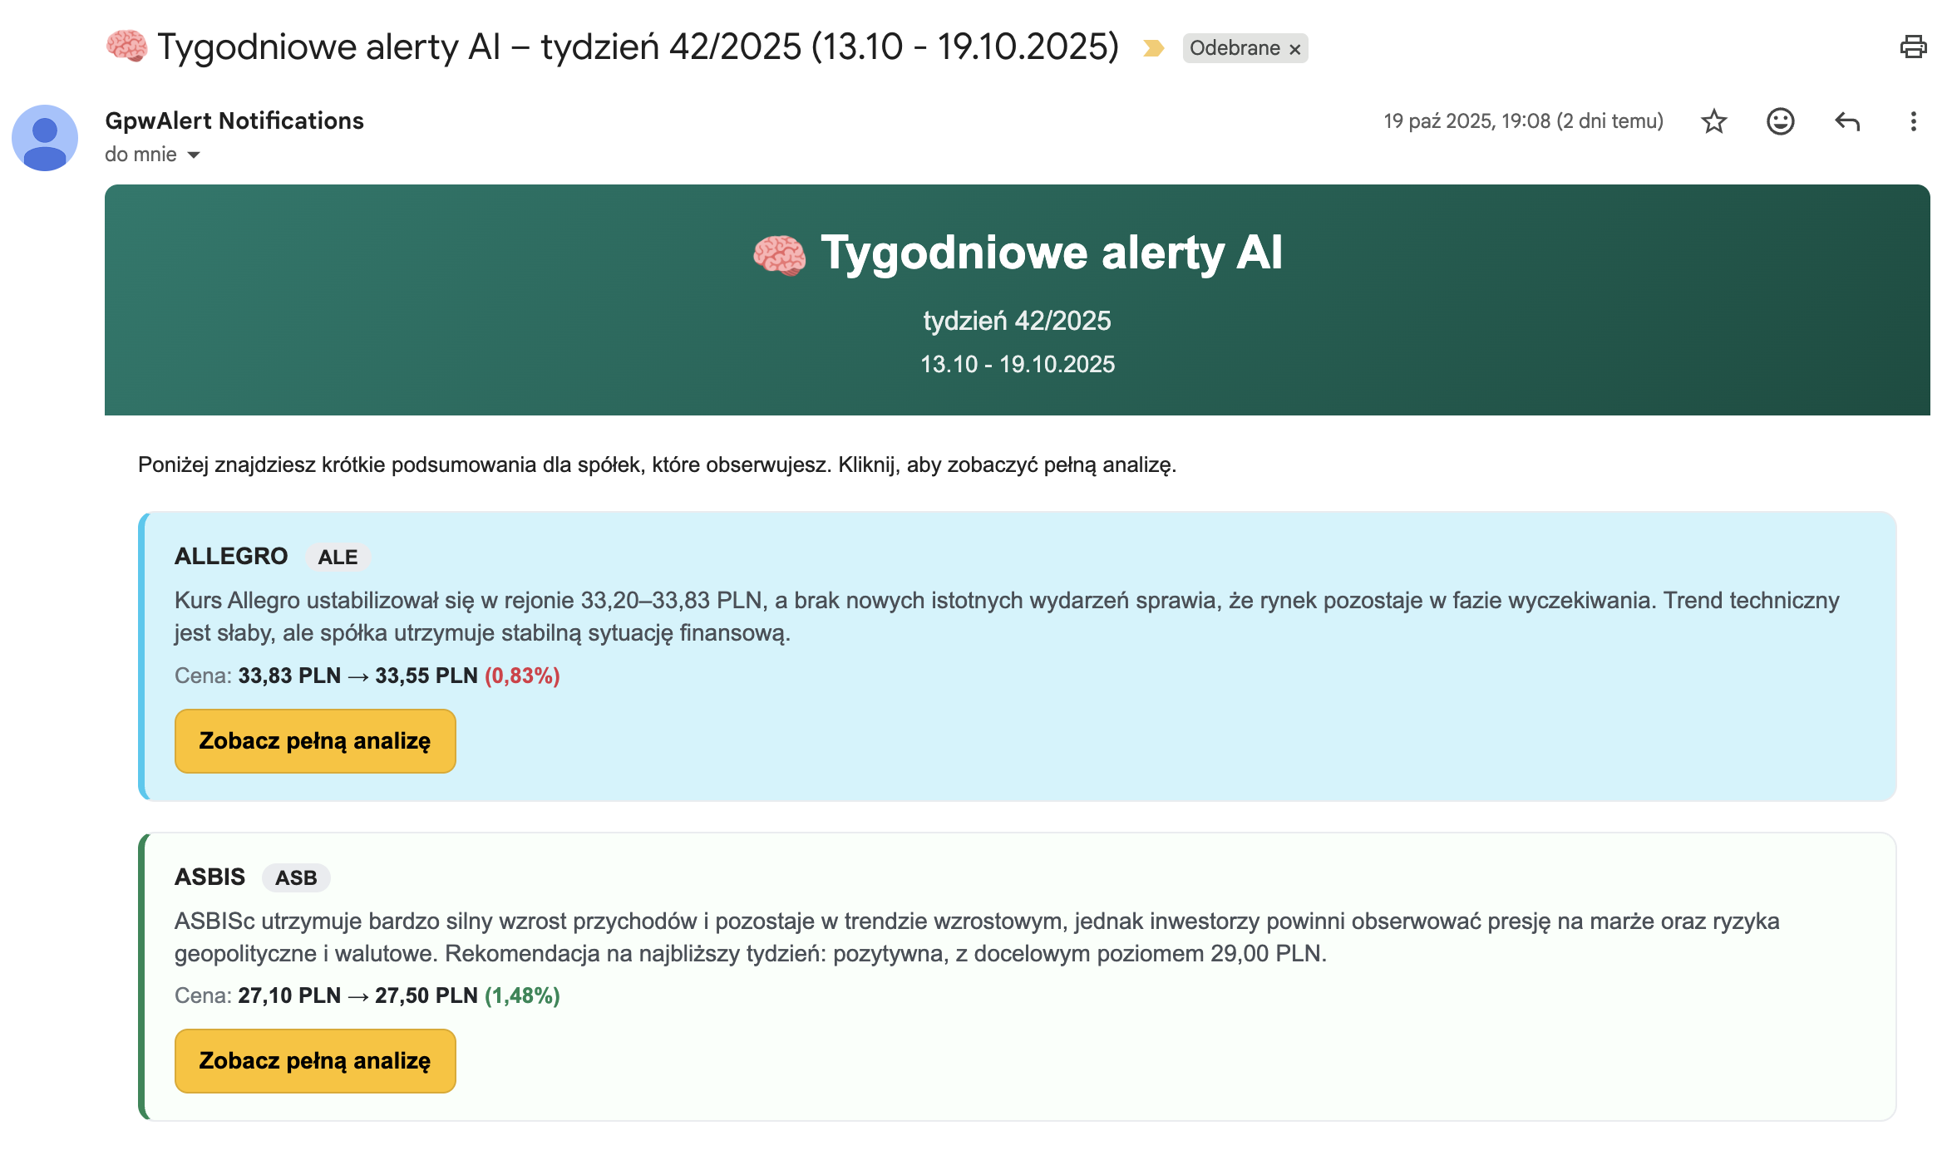Remove the Odebrane label with its X
This screenshot has height=1150, width=1952.
pos(1294,49)
